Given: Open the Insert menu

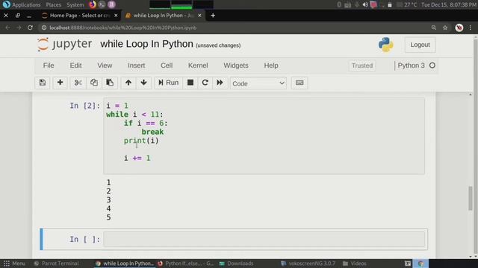Looking at the screenshot, I should point(136,66).
